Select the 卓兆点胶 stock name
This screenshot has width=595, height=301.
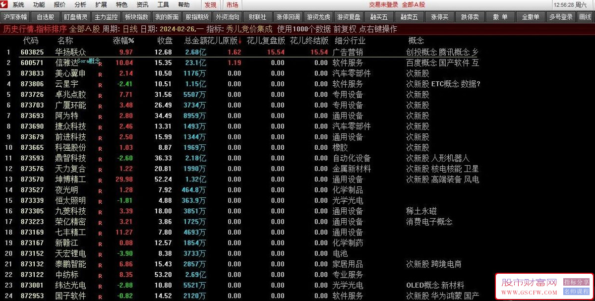pyautogui.click(x=70, y=95)
